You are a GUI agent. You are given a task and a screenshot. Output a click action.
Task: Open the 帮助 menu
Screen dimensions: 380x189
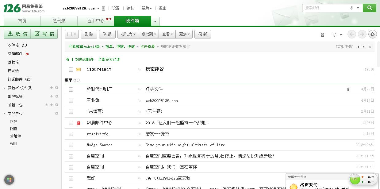pyautogui.click(x=147, y=8)
